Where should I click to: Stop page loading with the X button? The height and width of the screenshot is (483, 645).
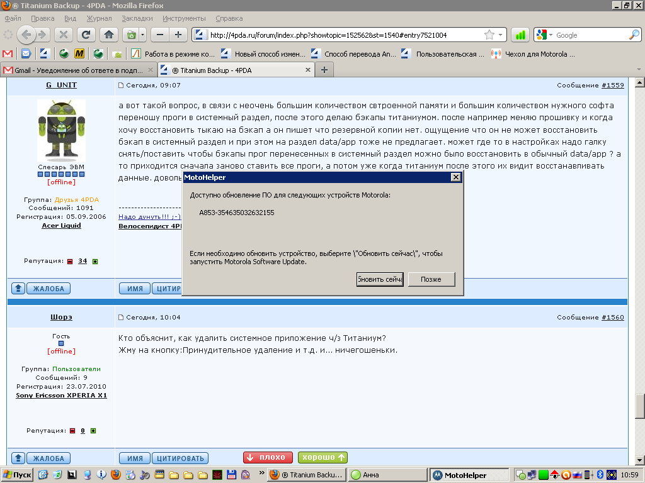tap(64, 35)
